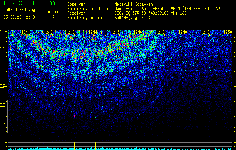Click the receiver ICOM IC-575 text
The width and height of the screenshot is (236, 150).
[x=150, y=13]
